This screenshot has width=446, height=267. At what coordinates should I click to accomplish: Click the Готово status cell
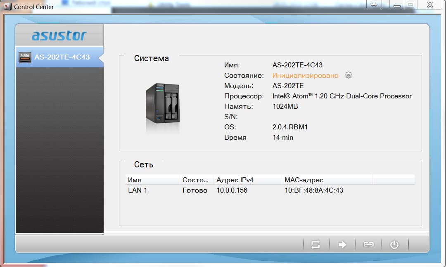pos(195,191)
